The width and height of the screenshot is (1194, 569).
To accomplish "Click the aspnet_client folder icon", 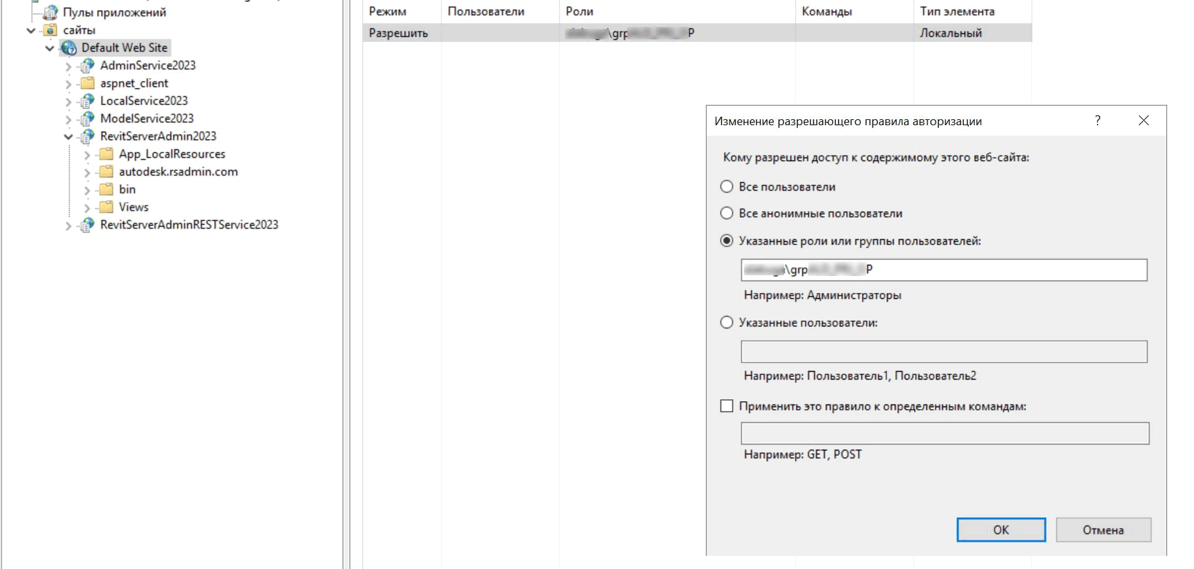I will click(87, 83).
